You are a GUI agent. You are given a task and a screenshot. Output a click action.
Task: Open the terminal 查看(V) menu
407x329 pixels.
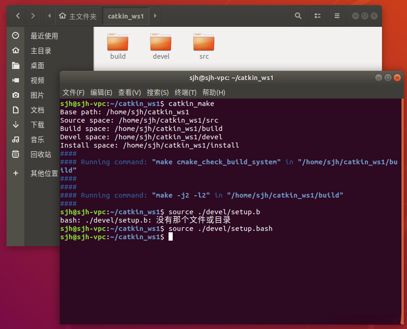tap(129, 93)
